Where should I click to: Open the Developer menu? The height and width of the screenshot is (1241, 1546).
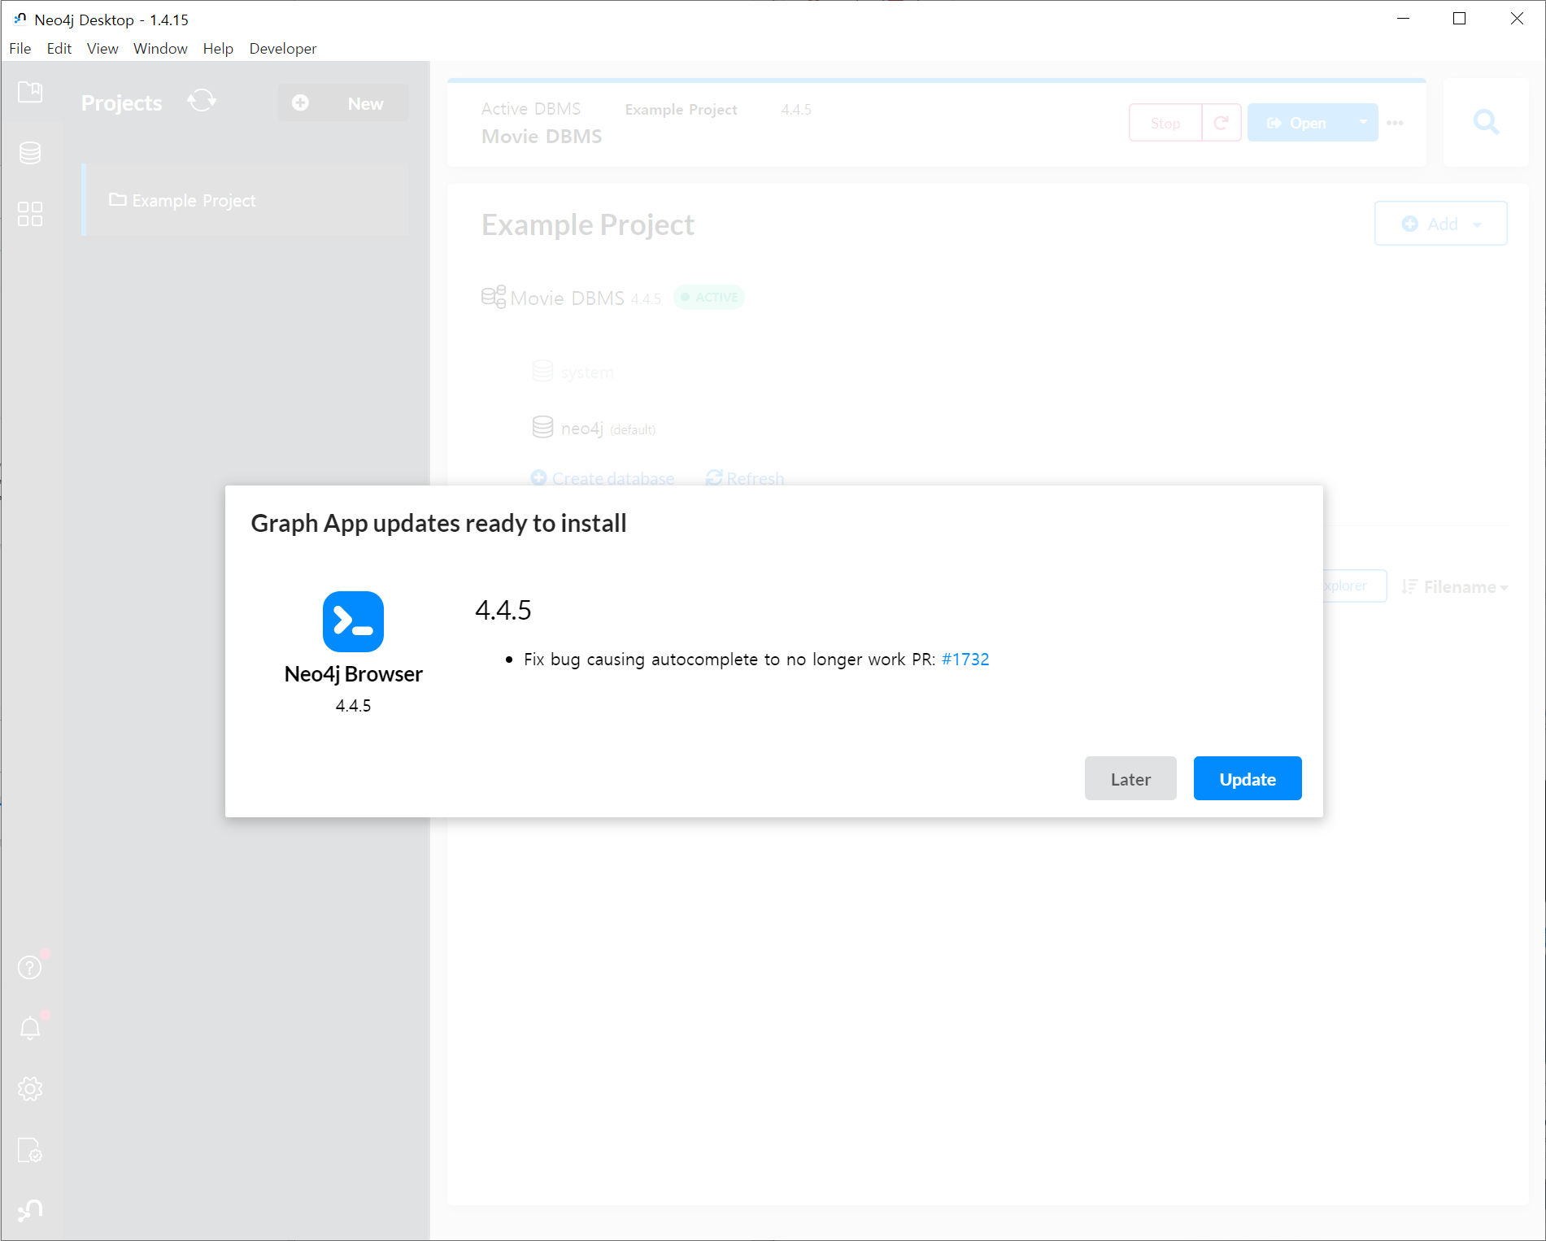click(x=282, y=49)
